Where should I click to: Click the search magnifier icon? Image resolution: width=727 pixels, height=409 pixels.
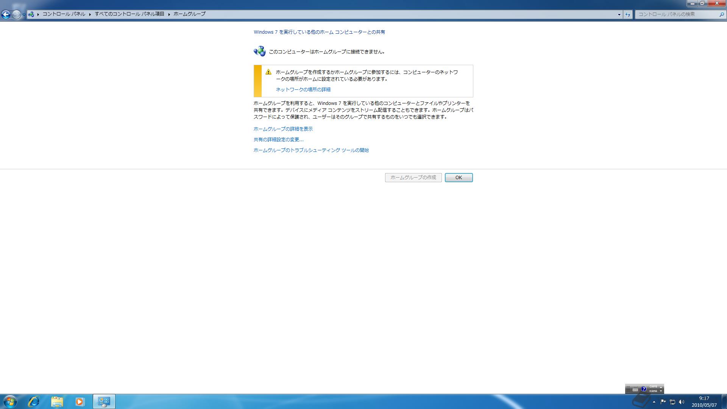point(721,14)
